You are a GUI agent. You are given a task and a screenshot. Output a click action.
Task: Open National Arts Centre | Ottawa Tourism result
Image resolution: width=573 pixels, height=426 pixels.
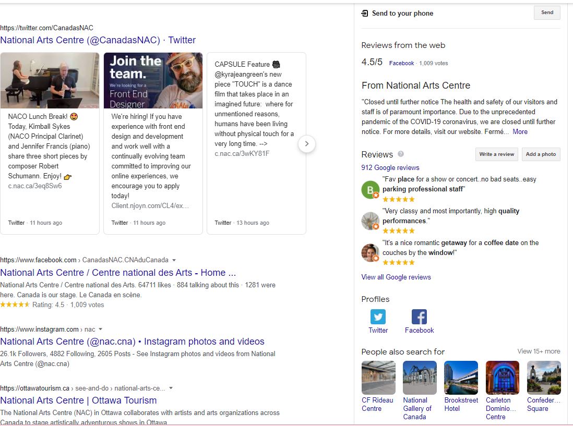click(78, 400)
